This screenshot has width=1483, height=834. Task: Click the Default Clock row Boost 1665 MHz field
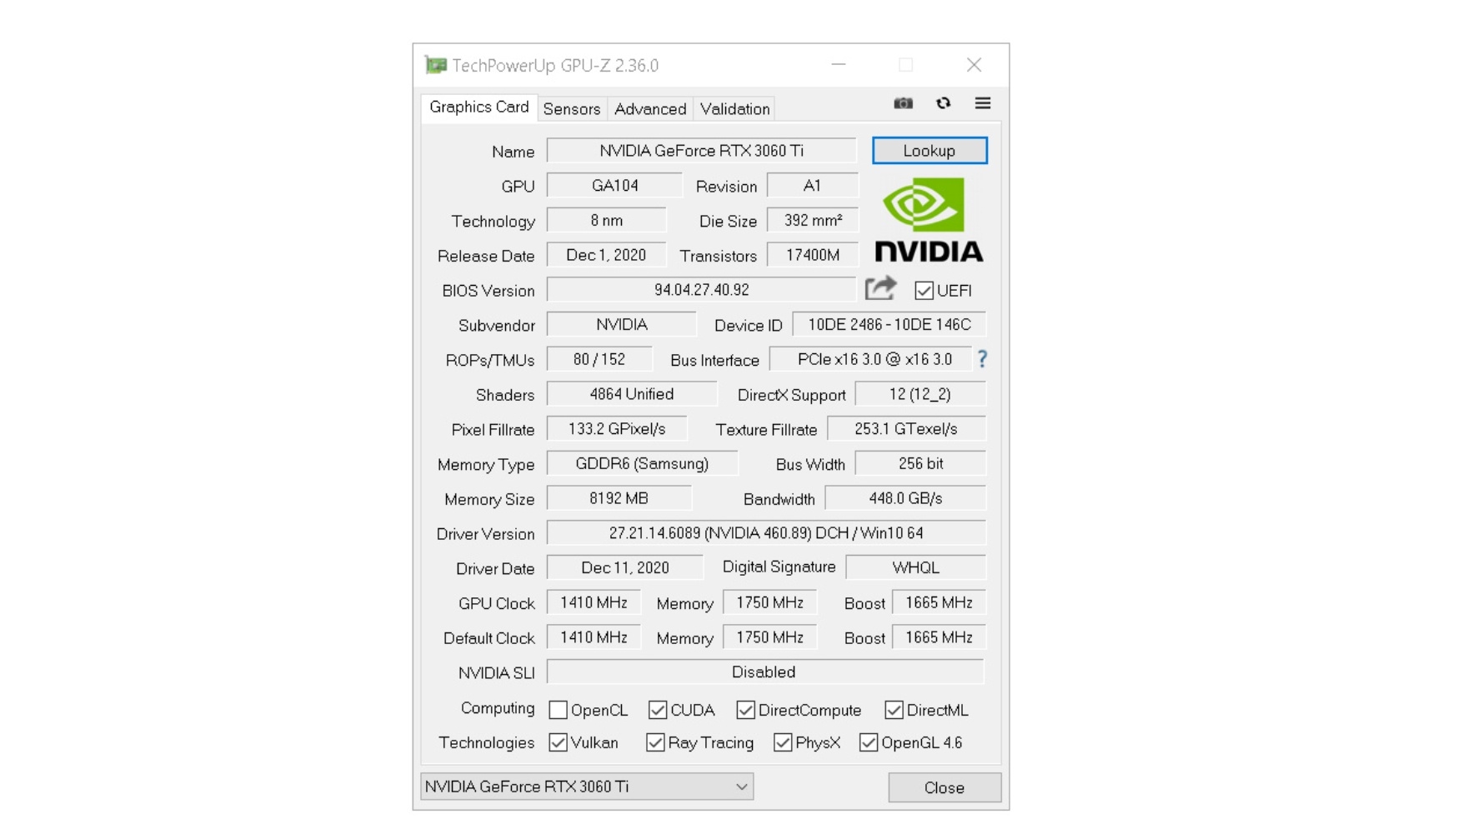click(x=939, y=637)
